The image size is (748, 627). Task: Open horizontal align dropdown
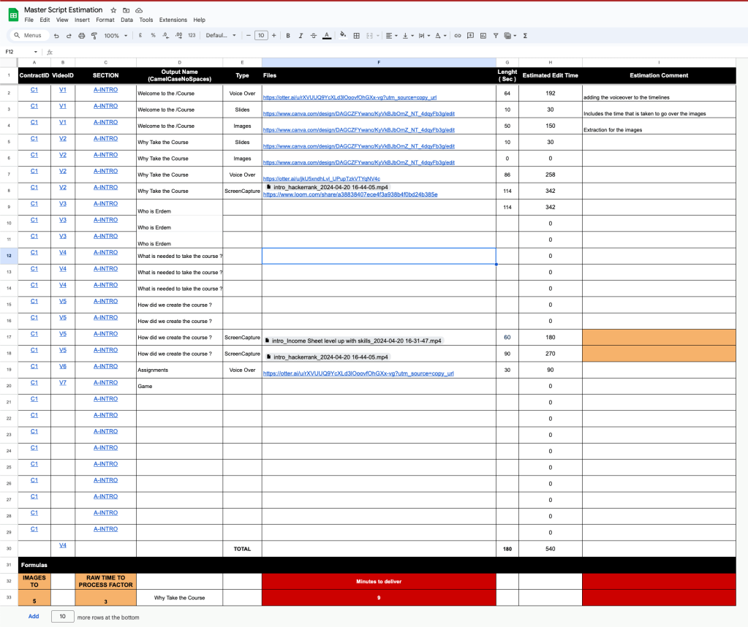[x=391, y=36]
